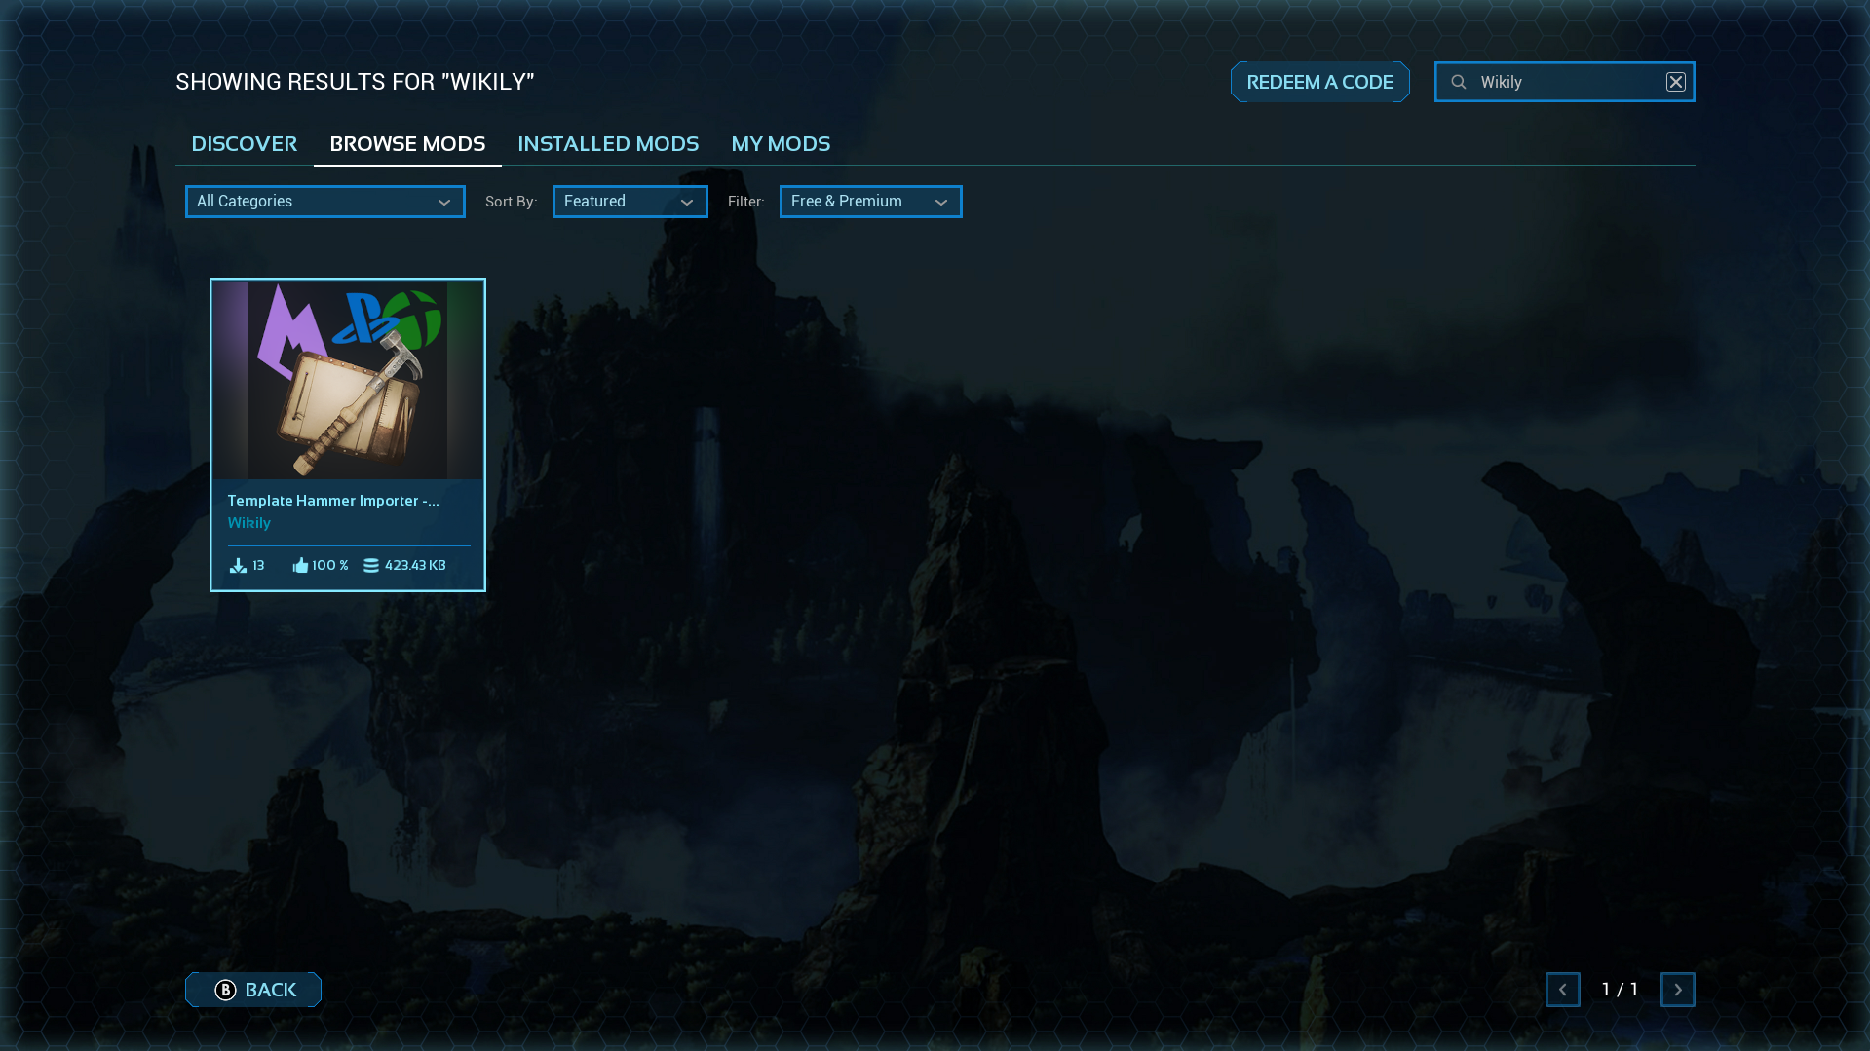Clear the search with the X icon
This screenshot has height=1051, width=1870.
click(x=1675, y=82)
